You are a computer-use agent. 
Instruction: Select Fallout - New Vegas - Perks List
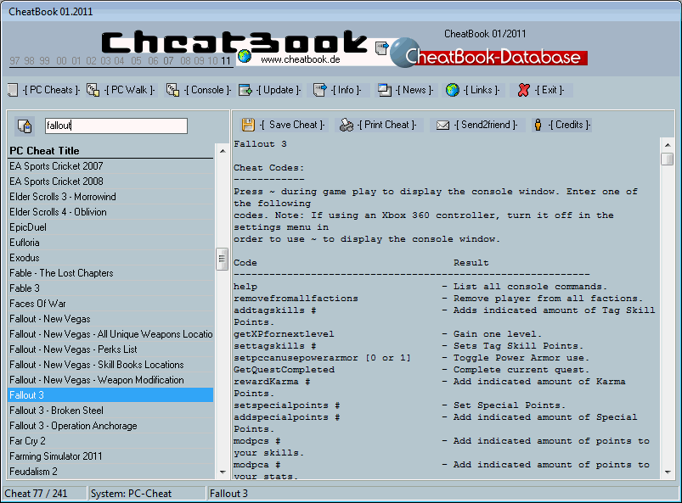[x=111, y=349]
